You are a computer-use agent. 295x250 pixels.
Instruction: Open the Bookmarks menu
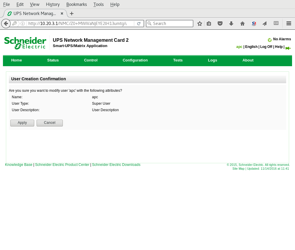(77, 4)
